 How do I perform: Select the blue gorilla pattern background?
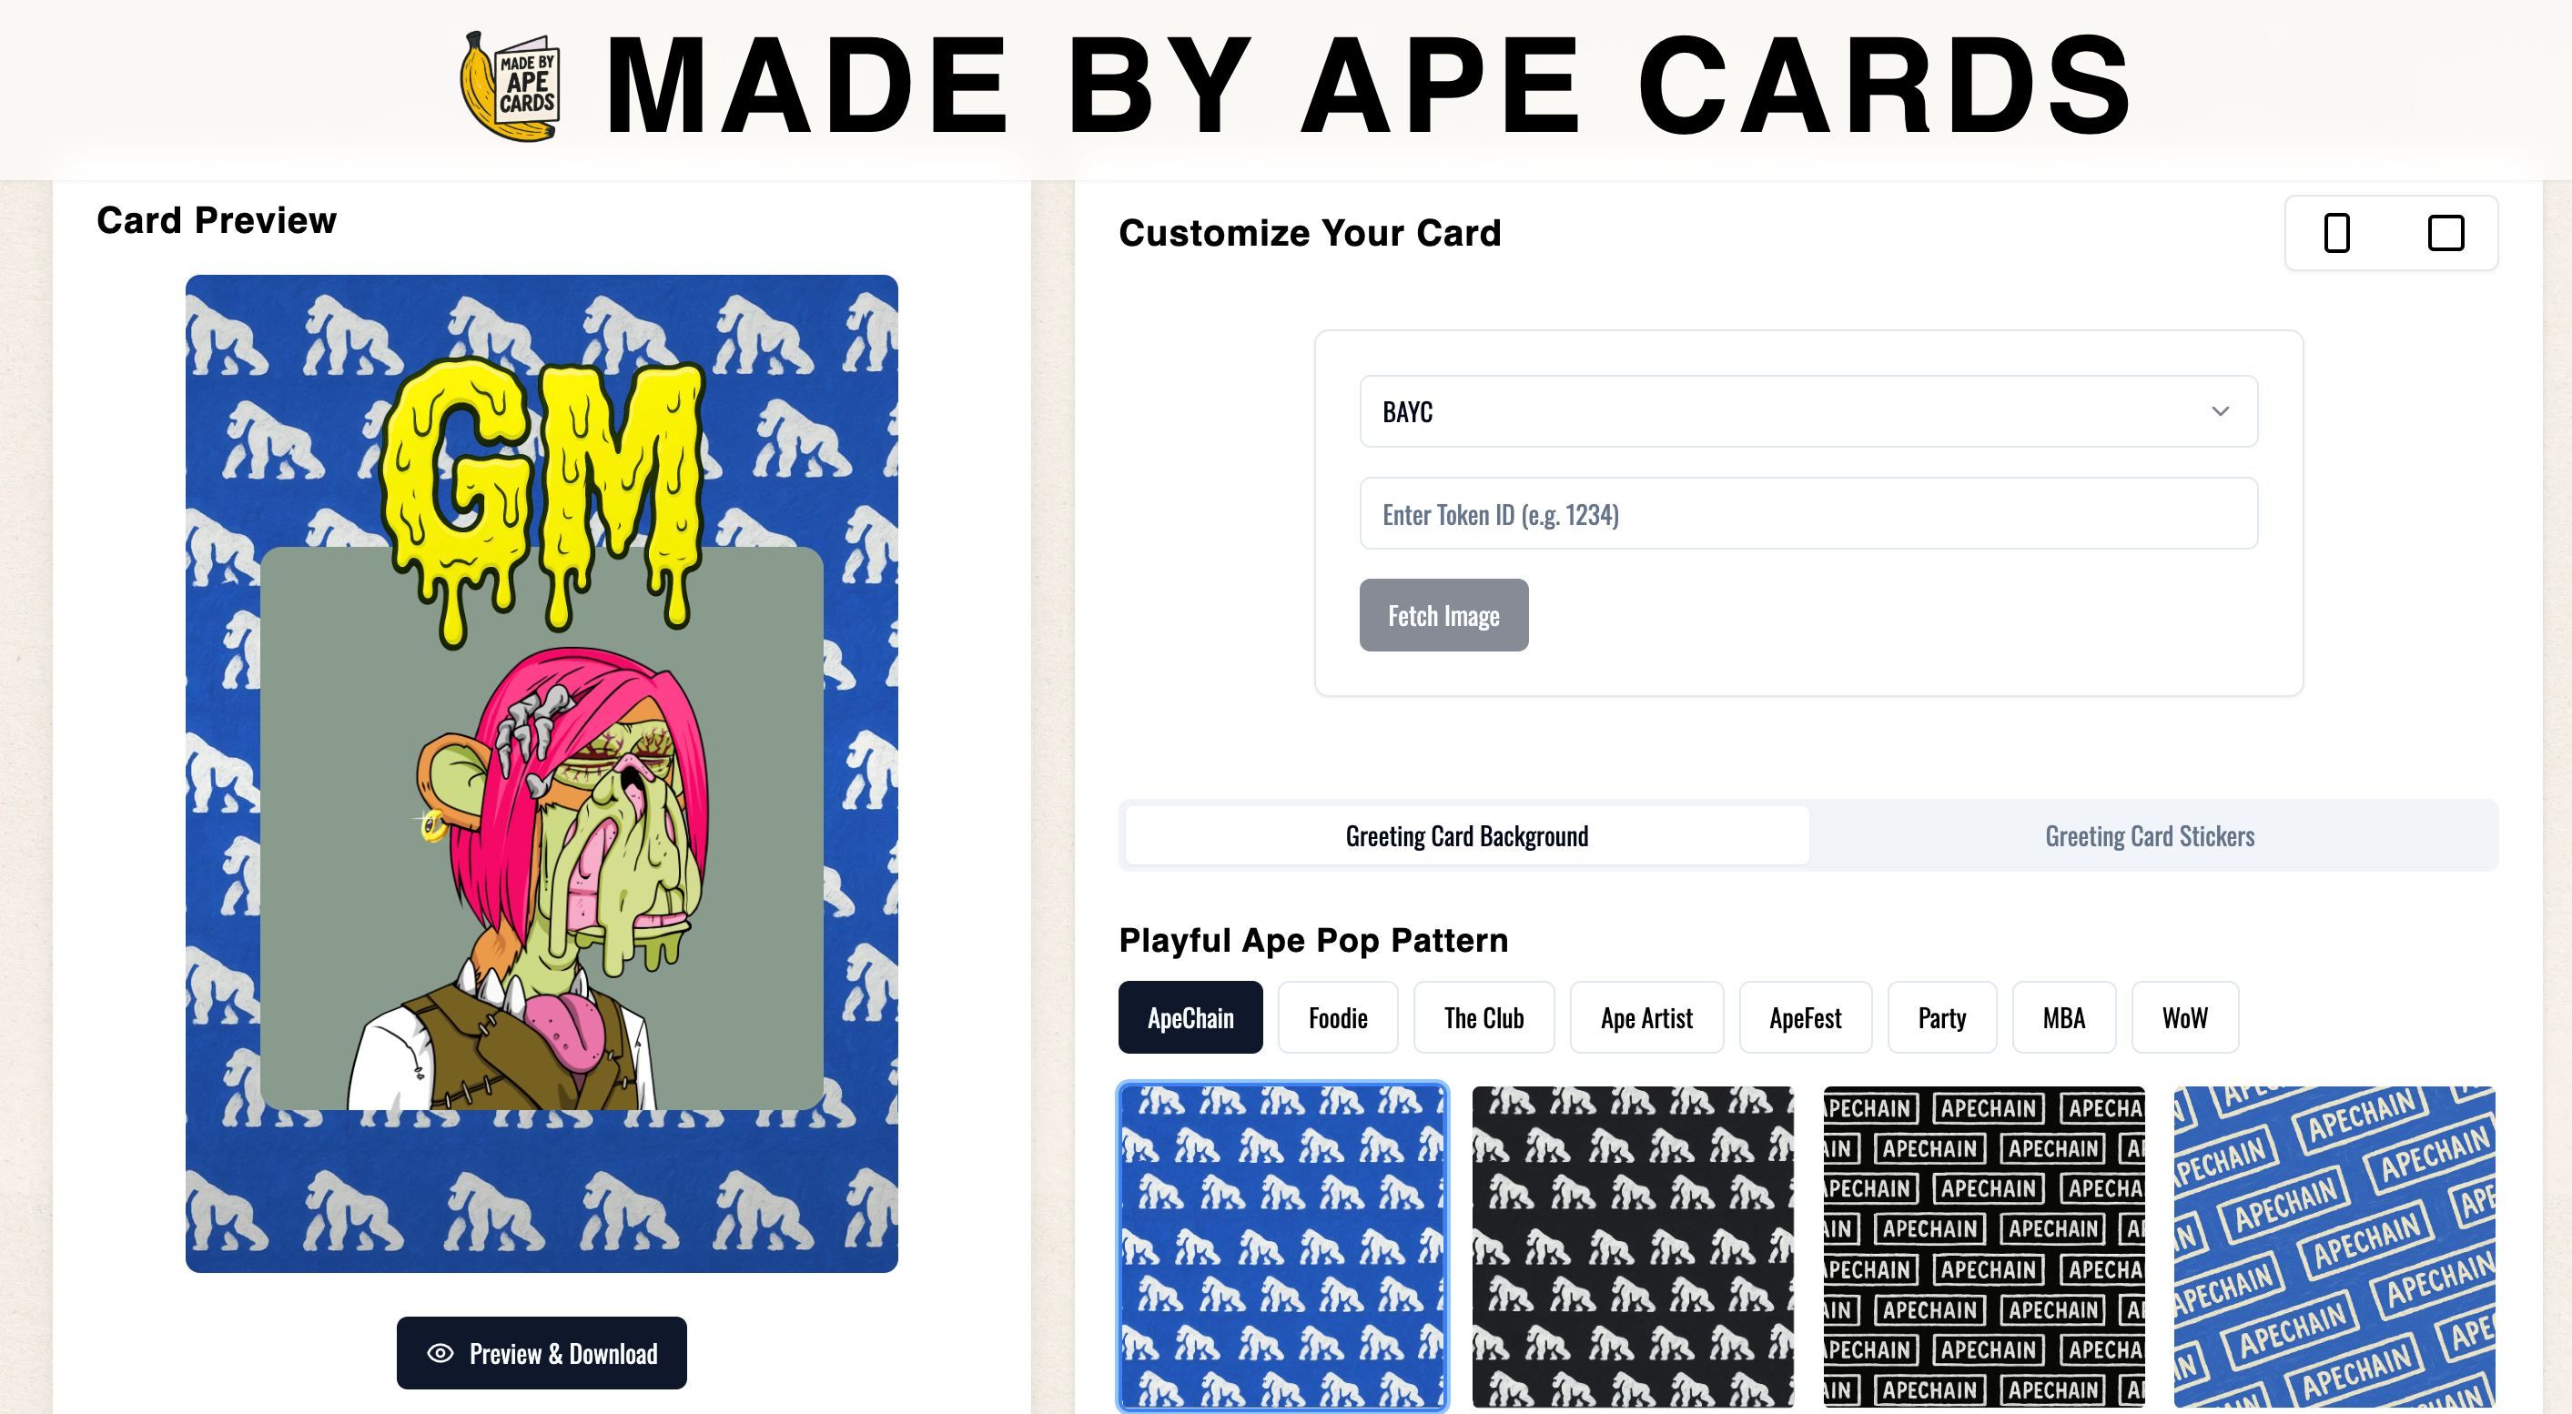pyautogui.click(x=1282, y=1247)
